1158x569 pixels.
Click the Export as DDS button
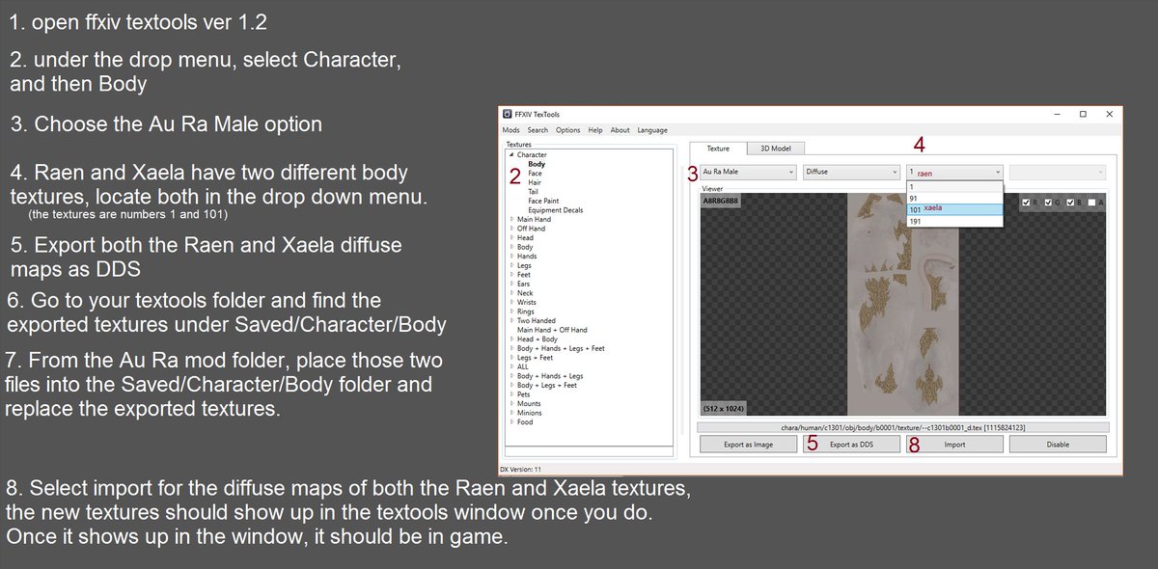(851, 445)
